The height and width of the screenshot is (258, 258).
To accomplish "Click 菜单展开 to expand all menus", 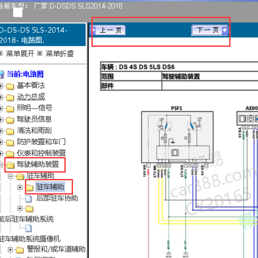I will [20, 54].
